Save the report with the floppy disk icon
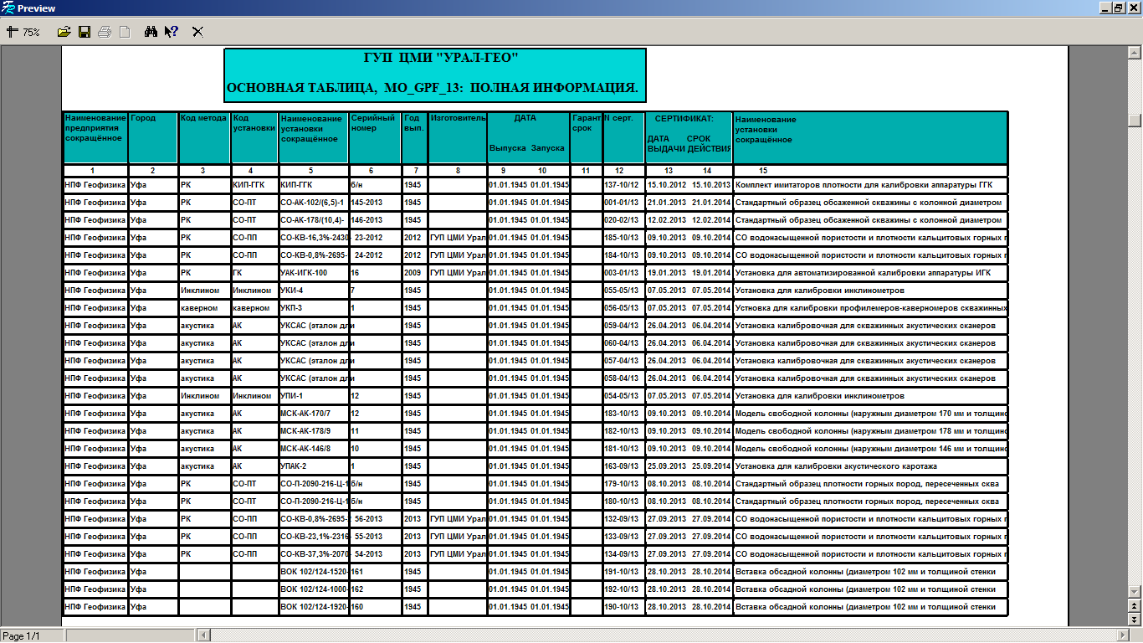This screenshot has width=1143, height=643. click(x=85, y=32)
